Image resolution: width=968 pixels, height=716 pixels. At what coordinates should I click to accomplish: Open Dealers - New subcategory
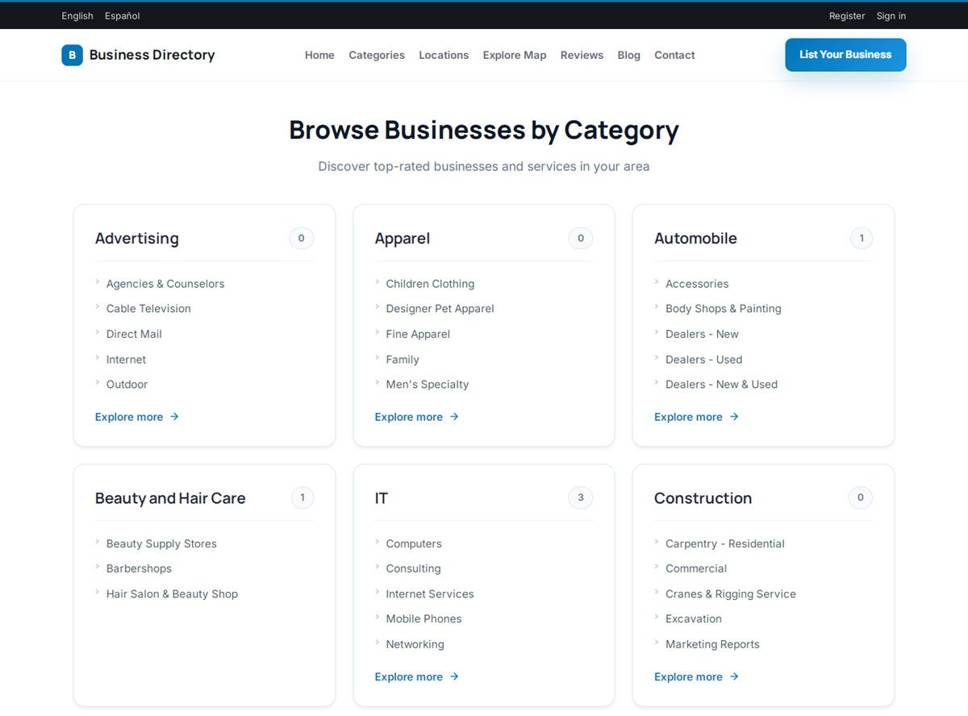tap(702, 334)
